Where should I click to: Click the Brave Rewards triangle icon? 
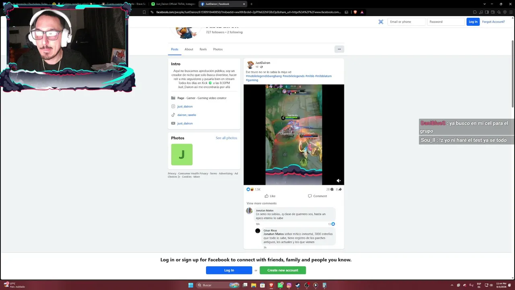pos(362,12)
